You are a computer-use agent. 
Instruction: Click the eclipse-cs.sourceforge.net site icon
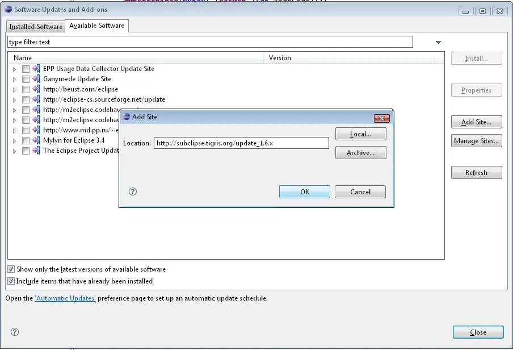click(x=36, y=99)
